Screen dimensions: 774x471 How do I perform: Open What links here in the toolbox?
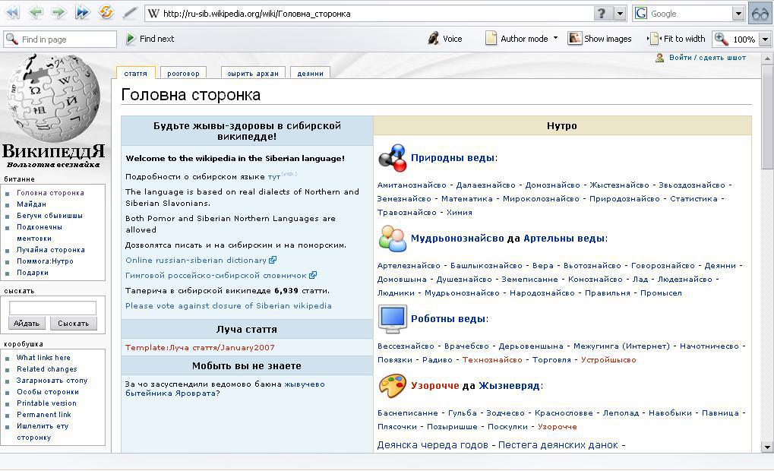coord(43,358)
